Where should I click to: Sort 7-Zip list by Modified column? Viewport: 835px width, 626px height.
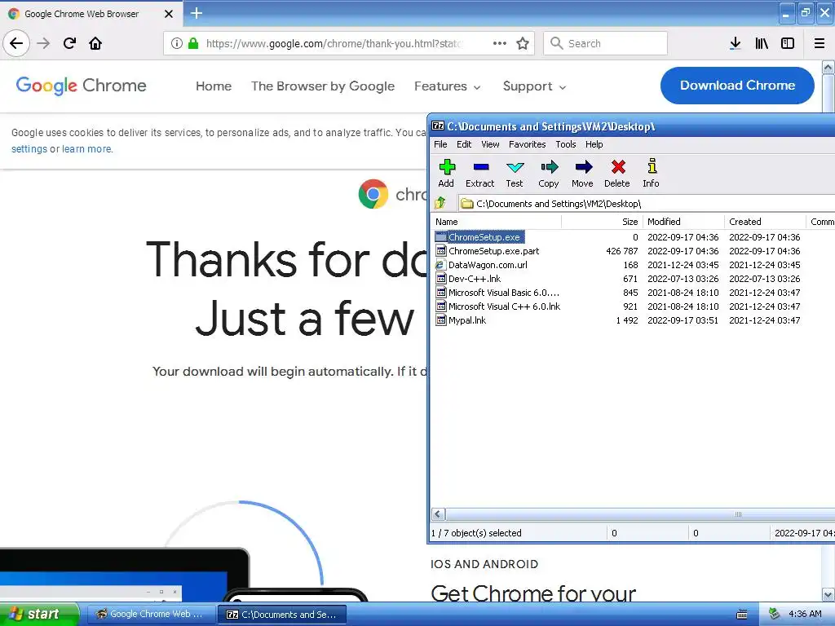(684, 222)
